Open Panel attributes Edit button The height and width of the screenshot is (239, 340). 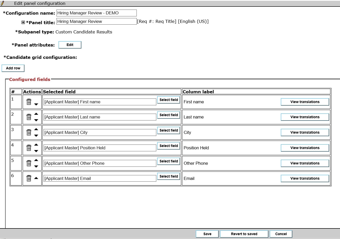point(70,45)
